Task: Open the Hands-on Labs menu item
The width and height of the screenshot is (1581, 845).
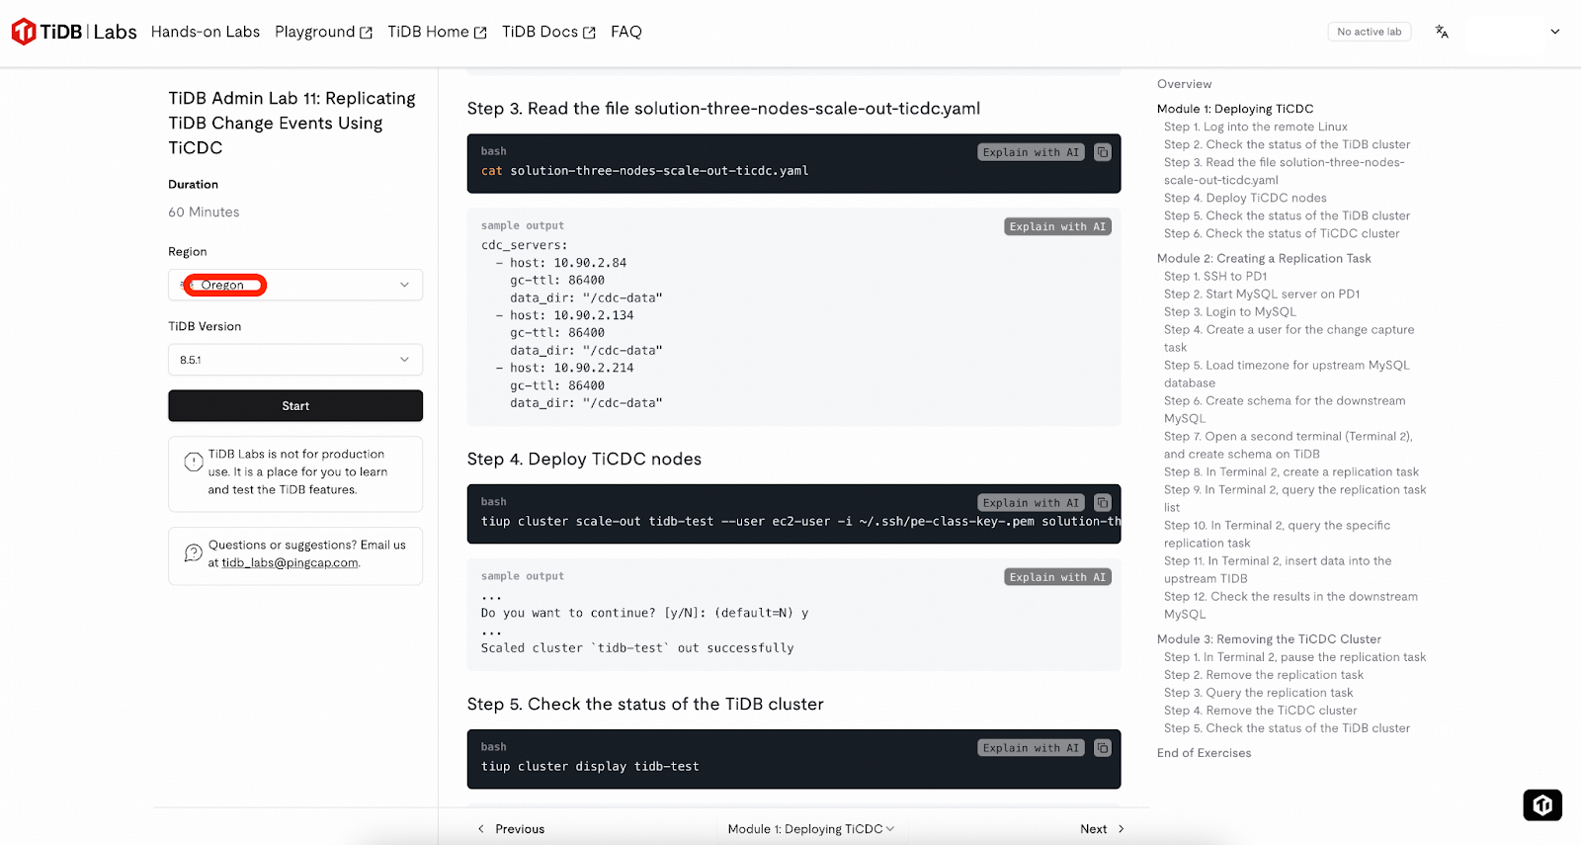Action: point(206,32)
